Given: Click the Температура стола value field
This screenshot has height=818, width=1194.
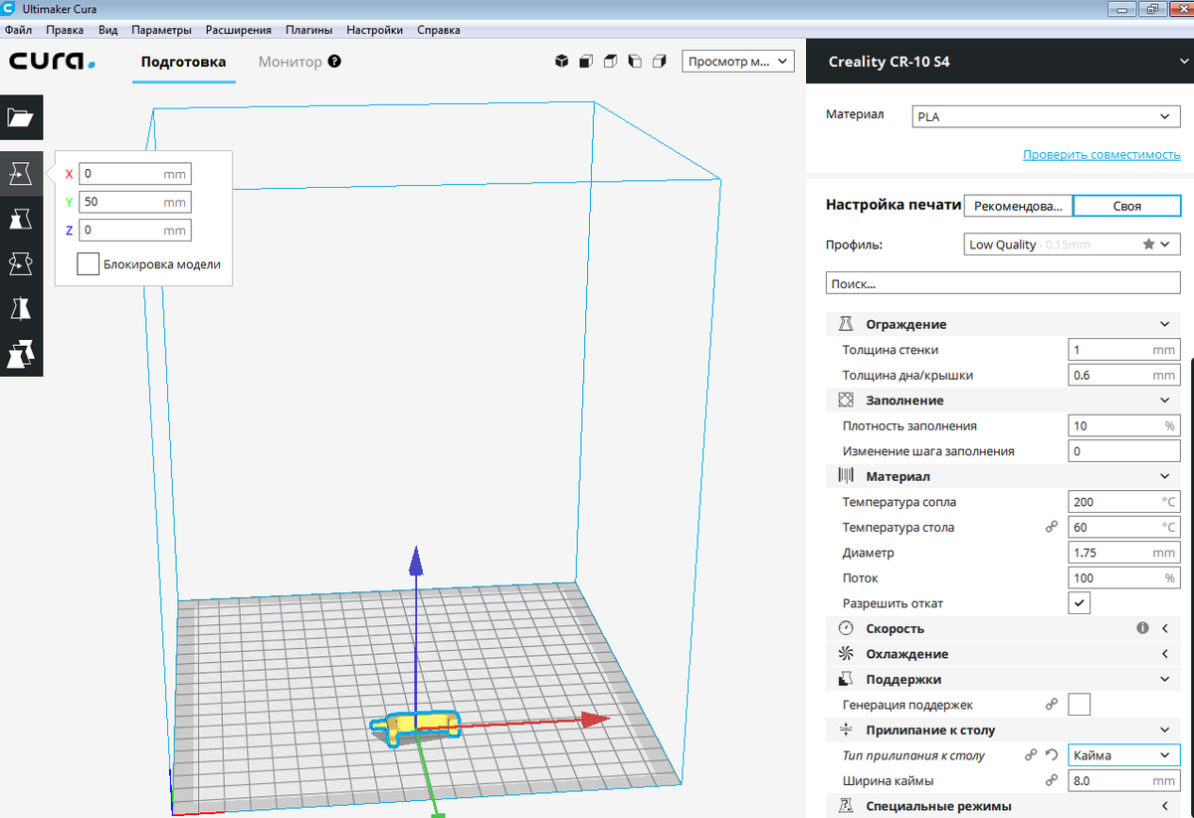Looking at the screenshot, I should tap(1124, 528).
